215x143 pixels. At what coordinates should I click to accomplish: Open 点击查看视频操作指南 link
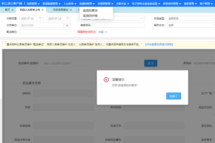coord(159,44)
